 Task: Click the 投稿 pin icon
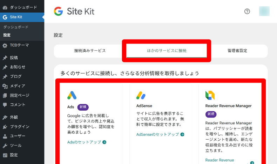[x=5, y=58]
